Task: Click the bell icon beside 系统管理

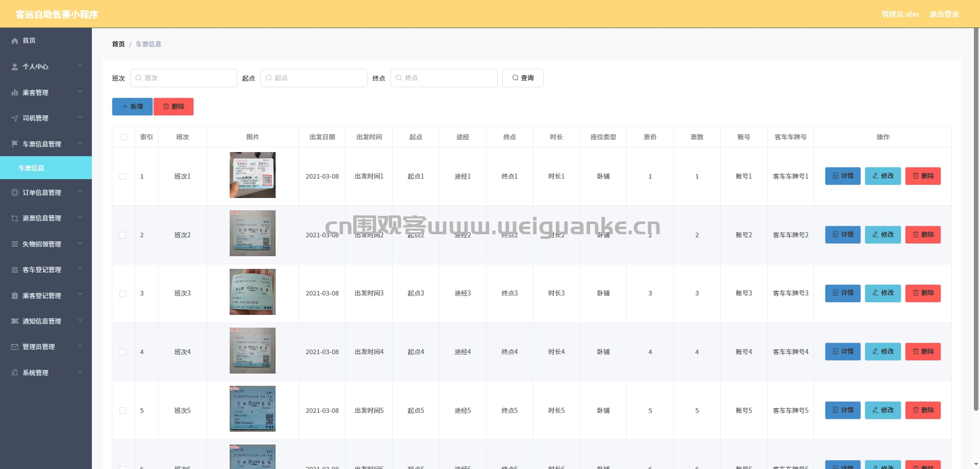Action: pos(15,373)
